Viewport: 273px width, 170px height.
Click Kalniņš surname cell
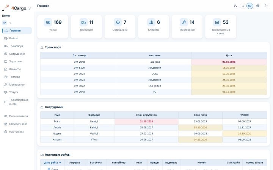pos(94,128)
